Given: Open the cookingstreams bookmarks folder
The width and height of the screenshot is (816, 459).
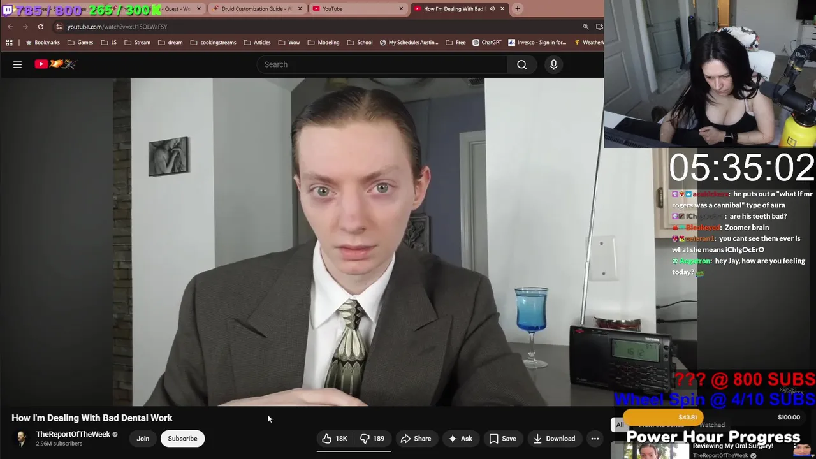Looking at the screenshot, I should tap(213, 43).
